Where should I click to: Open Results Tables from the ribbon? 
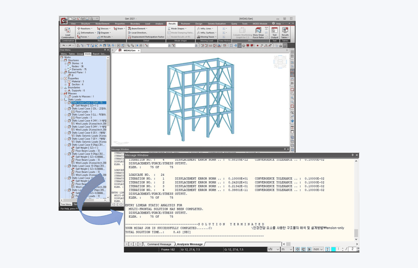285,33
